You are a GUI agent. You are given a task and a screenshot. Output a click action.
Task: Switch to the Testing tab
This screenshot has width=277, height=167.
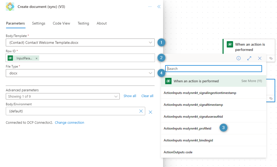[83, 23]
